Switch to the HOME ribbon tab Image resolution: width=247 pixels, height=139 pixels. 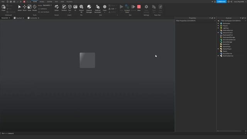pyautogui.click(x=35, y=2)
